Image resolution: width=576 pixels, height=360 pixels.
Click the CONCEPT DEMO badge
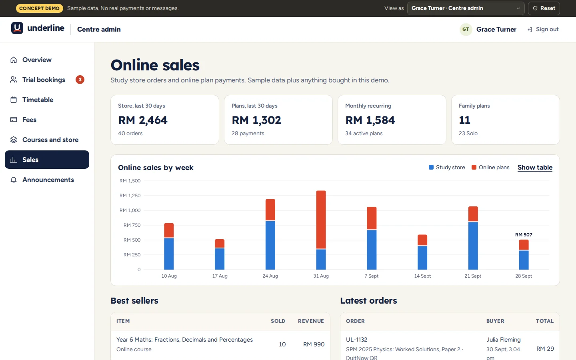pos(39,8)
